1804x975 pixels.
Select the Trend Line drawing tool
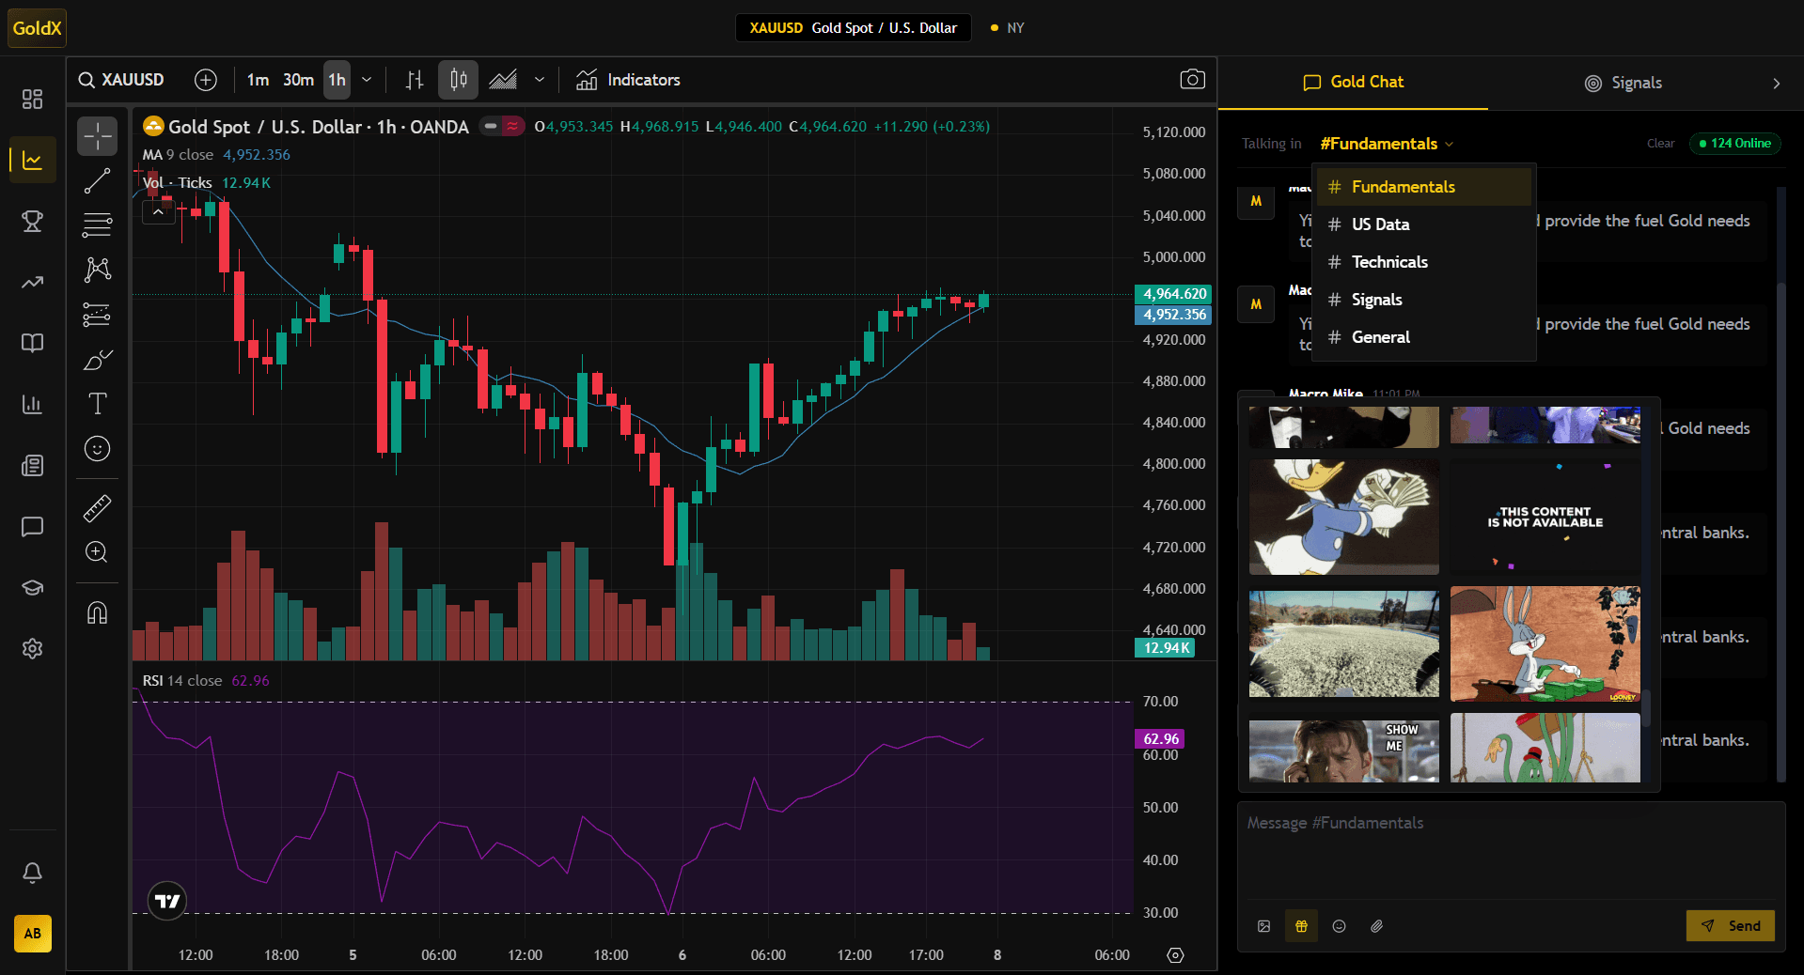tap(96, 181)
